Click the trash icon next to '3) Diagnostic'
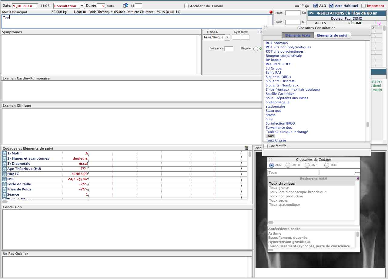Viewport: 388px width, 279px height. pyautogui.click(x=4, y=164)
